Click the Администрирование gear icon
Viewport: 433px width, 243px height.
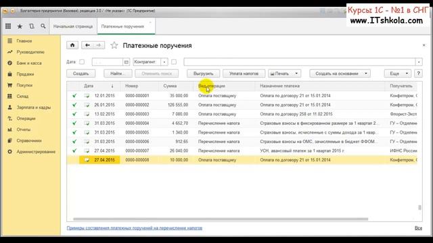(x=10, y=151)
